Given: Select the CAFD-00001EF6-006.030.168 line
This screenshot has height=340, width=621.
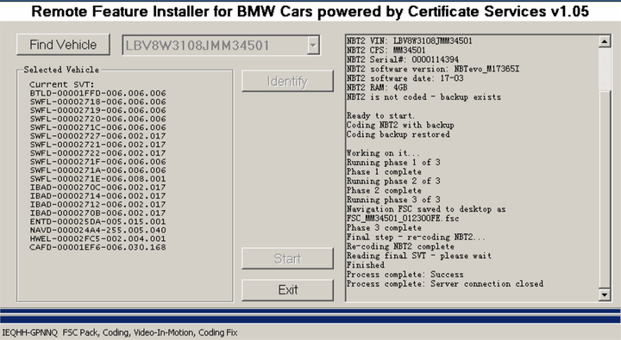Looking at the screenshot, I should 97,248.
